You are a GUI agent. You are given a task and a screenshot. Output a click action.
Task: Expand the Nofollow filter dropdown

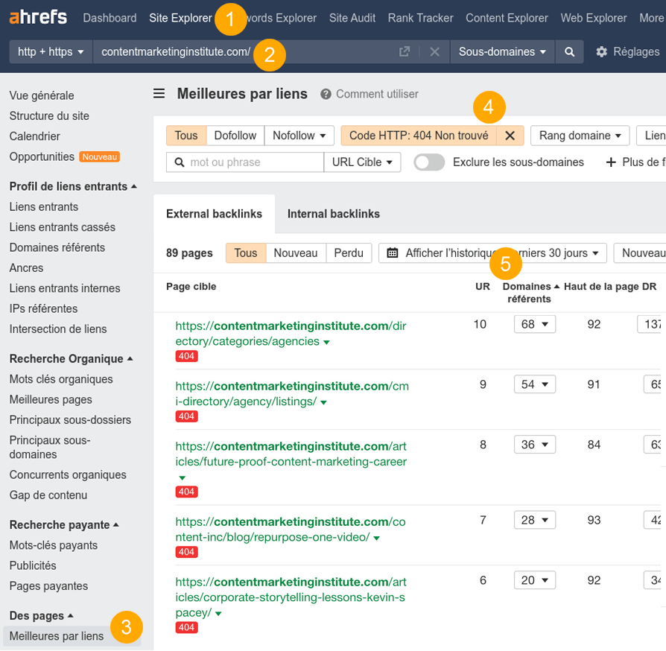(x=299, y=135)
